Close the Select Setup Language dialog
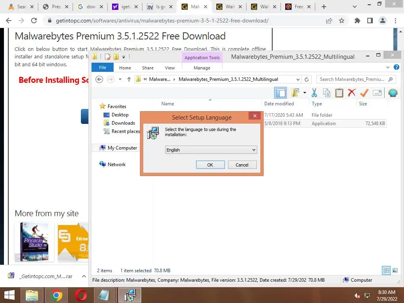Viewport: 404px width, 303px height. point(254,116)
